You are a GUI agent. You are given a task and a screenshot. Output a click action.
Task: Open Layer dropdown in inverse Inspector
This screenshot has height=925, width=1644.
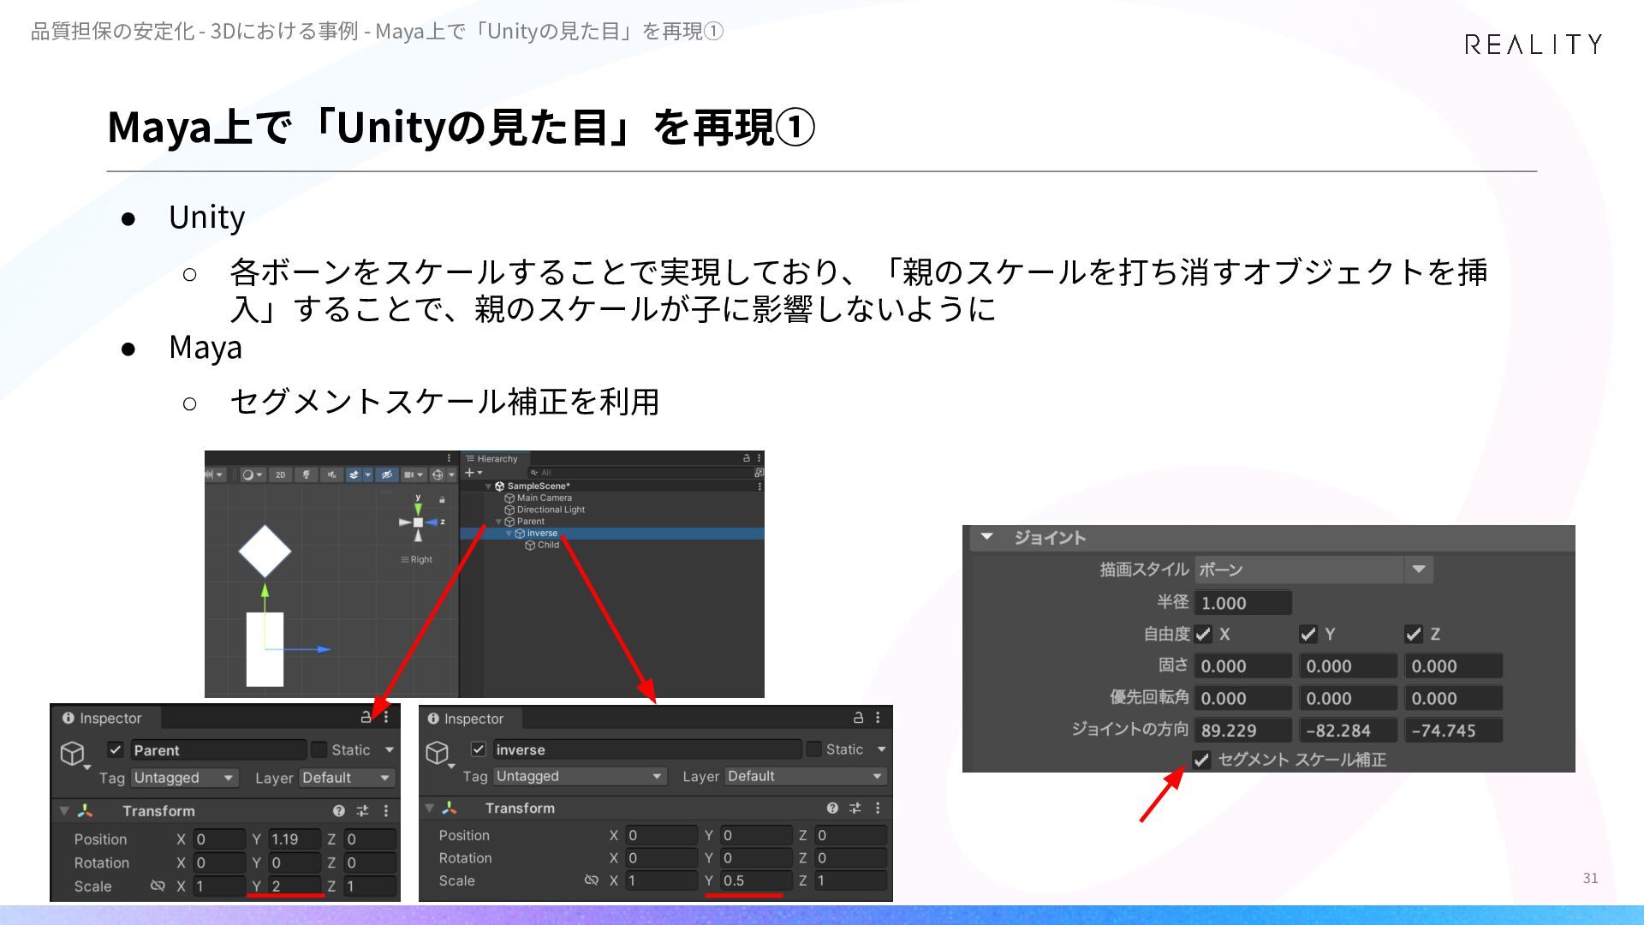pyautogui.click(x=805, y=776)
